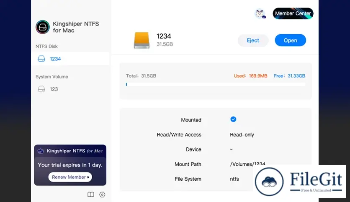Click the Mount Path value /Volumes/1234
The width and height of the screenshot is (350, 202).
point(247,164)
